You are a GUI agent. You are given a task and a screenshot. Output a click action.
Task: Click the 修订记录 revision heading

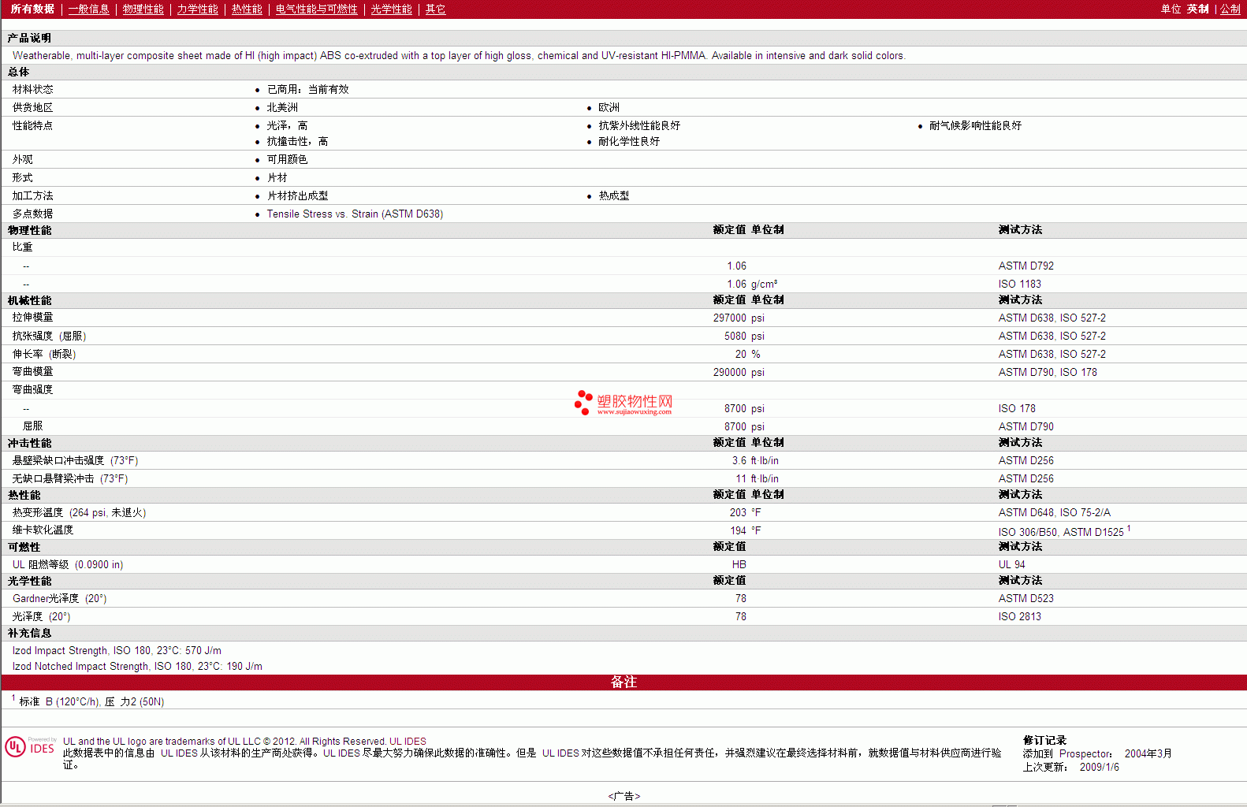click(x=1044, y=740)
